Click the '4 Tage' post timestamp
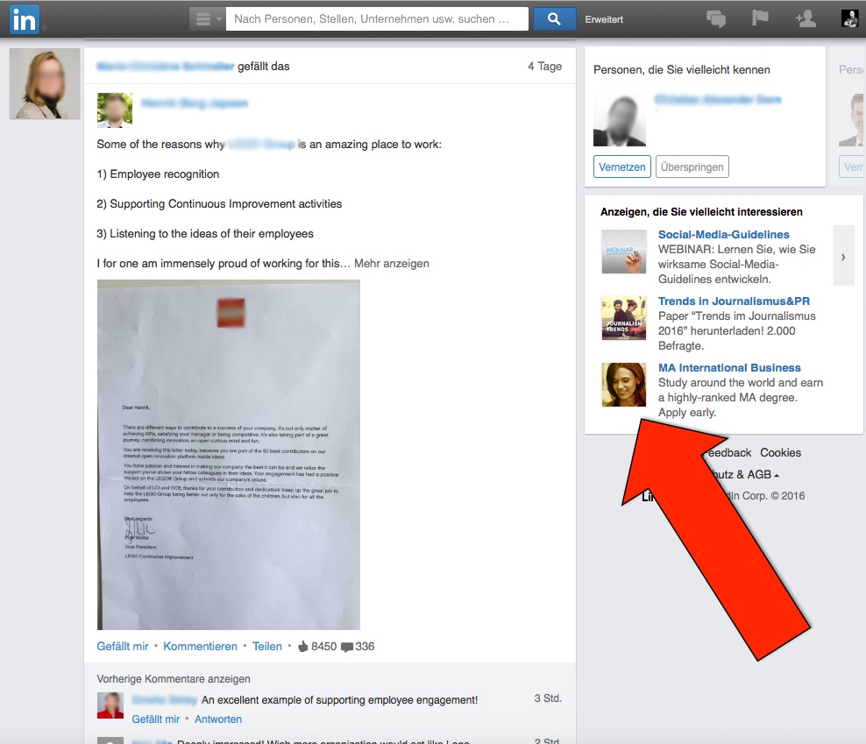Viewport: 866px width, 744px height. click(544, 67)
